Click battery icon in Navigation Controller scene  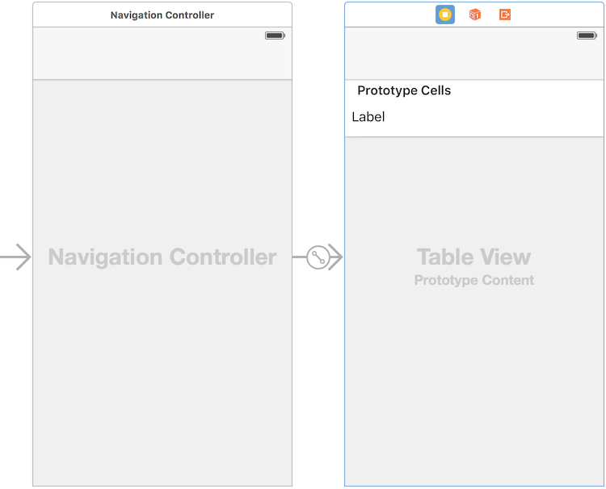[x=275, y=36]
